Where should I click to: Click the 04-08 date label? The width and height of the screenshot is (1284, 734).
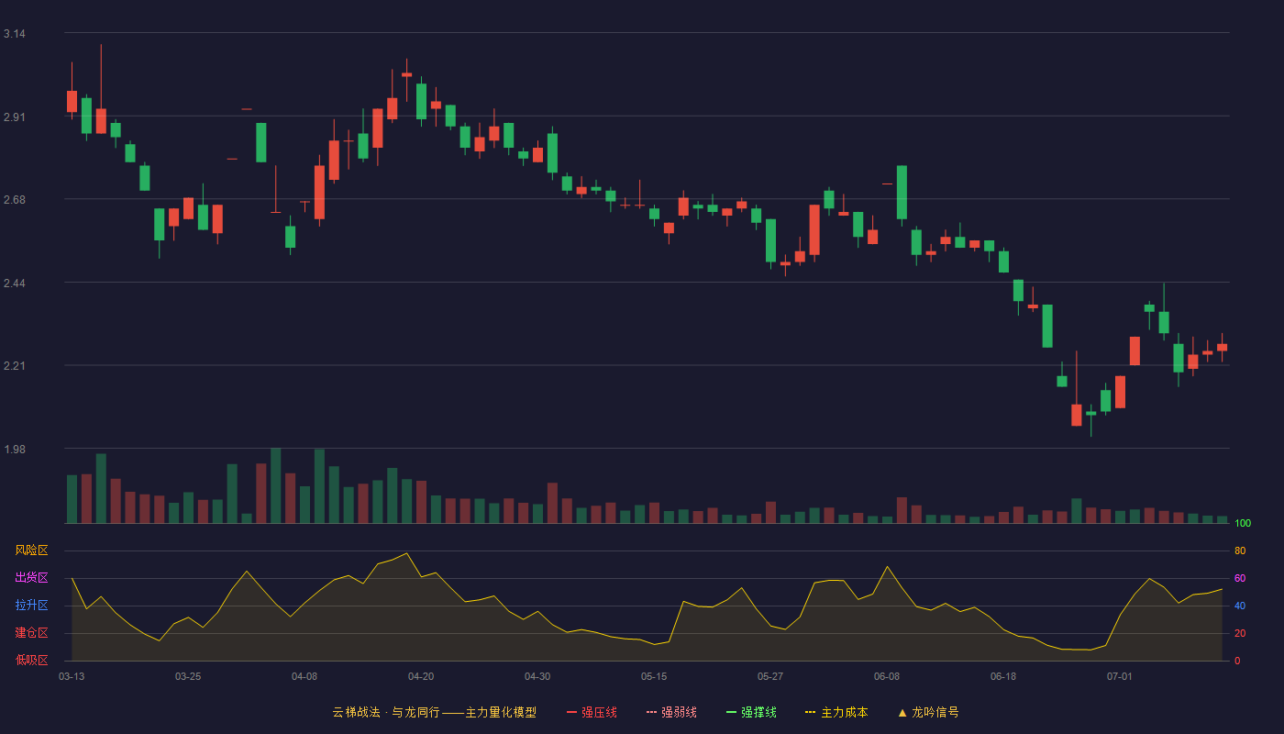click(x=304, y=676)
